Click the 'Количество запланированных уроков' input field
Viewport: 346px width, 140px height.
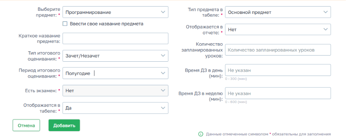pos(278,50)
